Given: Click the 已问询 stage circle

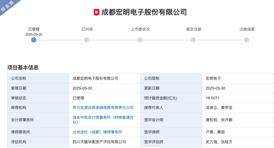Looking at the screenshot, I should 87,40.
